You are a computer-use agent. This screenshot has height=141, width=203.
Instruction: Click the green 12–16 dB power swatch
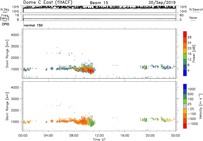tap(185, 56)
